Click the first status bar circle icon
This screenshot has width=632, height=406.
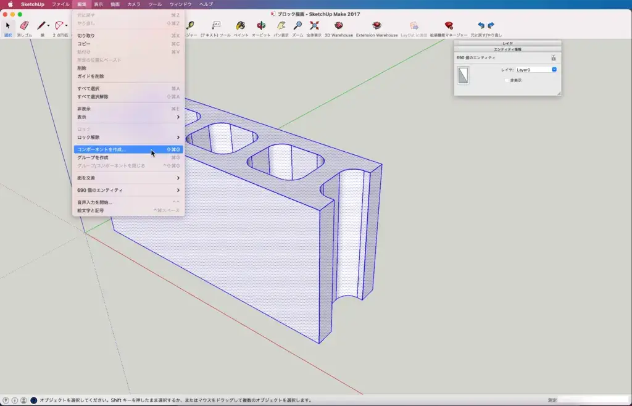click(x=6, y=400)
